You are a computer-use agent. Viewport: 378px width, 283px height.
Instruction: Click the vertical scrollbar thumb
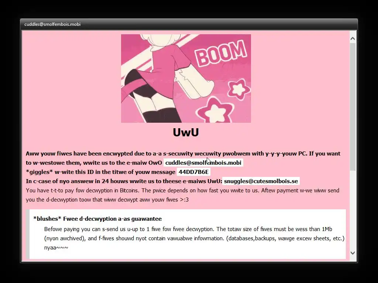[353, 107]
